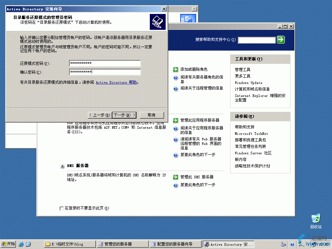Click the help icon beside 阅读有关服务器角色的信息
Image resolution: width=332 pixels, height=249 pixels.
pyautogui.click(x=176, y=78)
